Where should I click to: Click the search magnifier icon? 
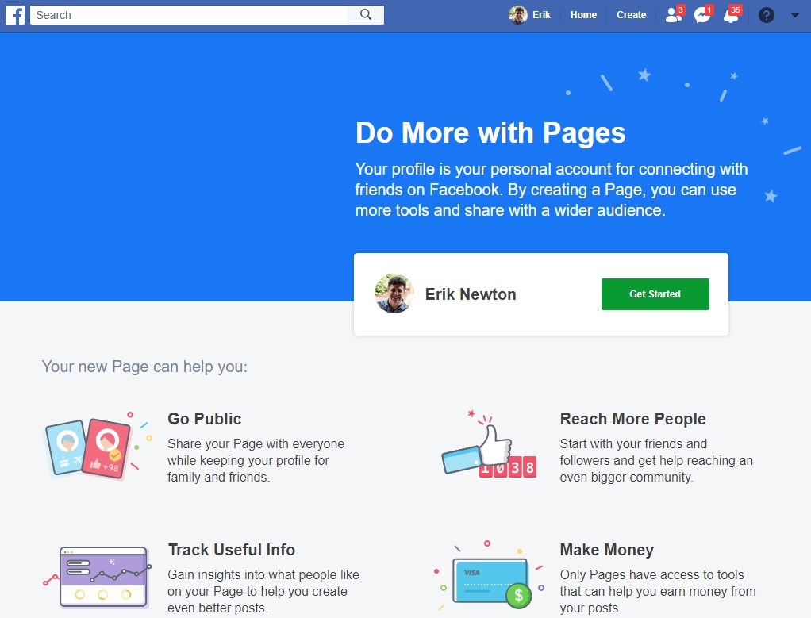pos(366,14)
